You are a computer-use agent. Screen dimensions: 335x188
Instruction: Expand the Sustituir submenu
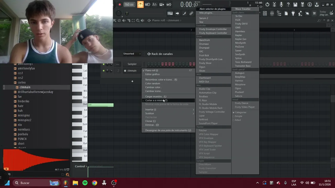point(168,114)
